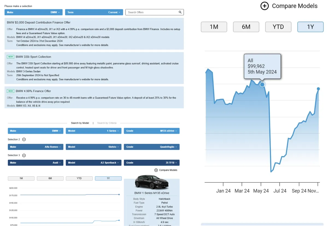Viewport: 327px width, 226px height.
Task: Click the plus icon beside large Compare Models
Action: (264, 6)
